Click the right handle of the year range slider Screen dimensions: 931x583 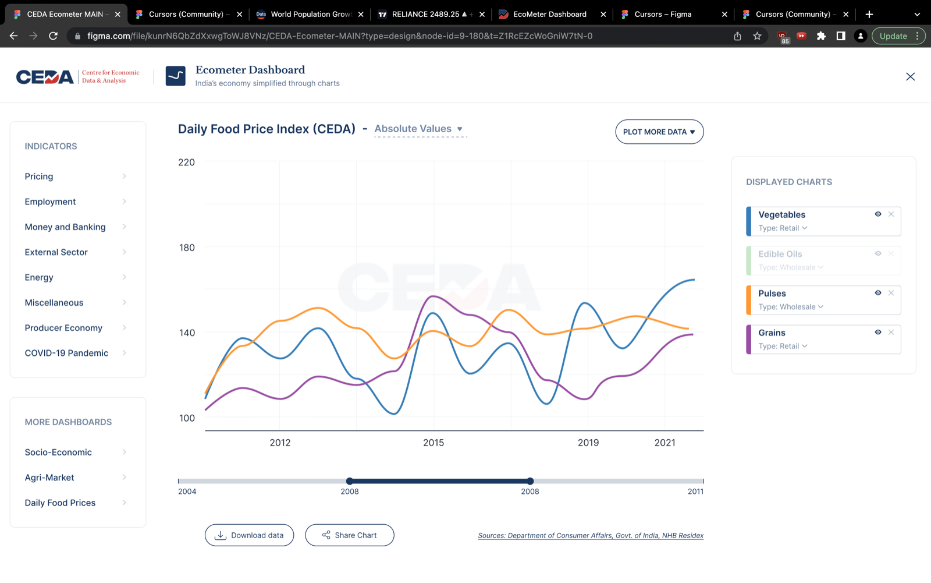coord(530,481)
